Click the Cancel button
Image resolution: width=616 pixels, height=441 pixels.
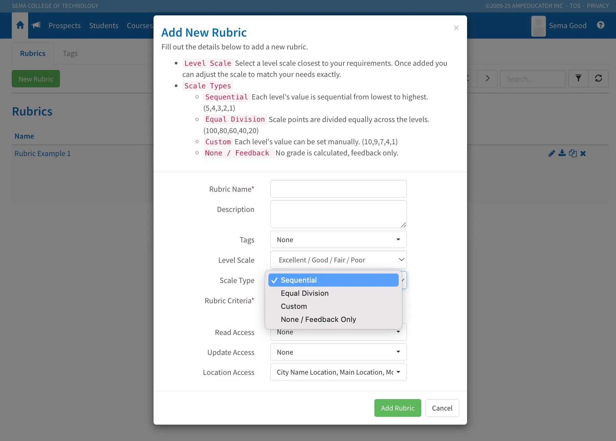coord(442,408)
